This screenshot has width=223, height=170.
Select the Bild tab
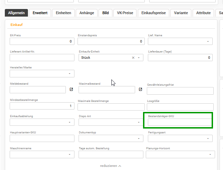point(105,13)
